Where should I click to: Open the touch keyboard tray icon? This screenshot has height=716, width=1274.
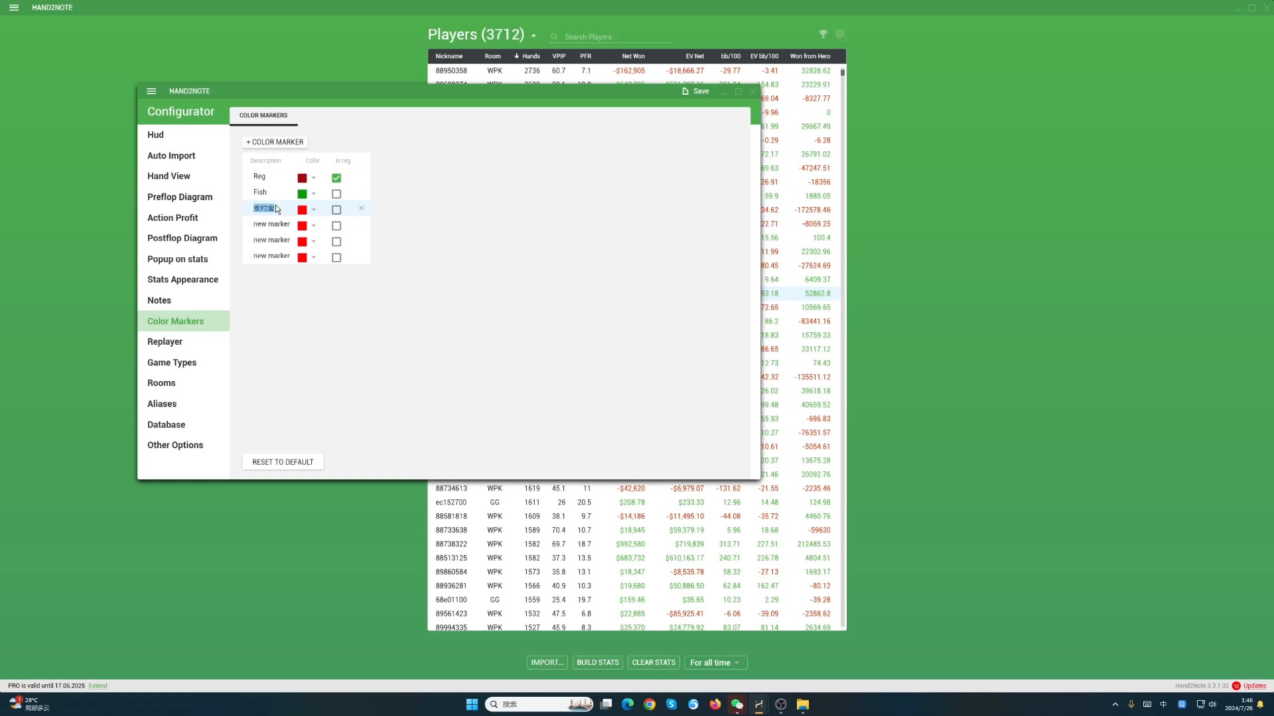click(1147, 704)
